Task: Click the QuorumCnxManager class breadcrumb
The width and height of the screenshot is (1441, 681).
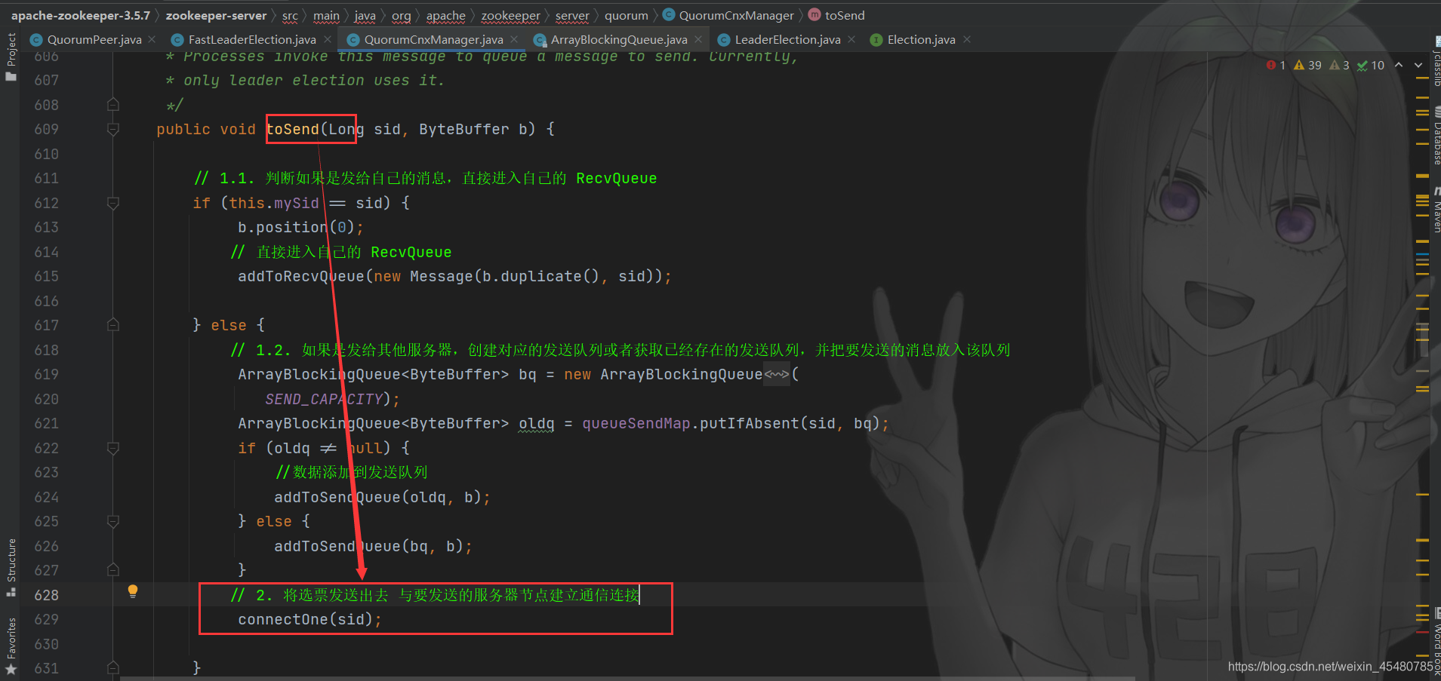Action: point(728,15)
